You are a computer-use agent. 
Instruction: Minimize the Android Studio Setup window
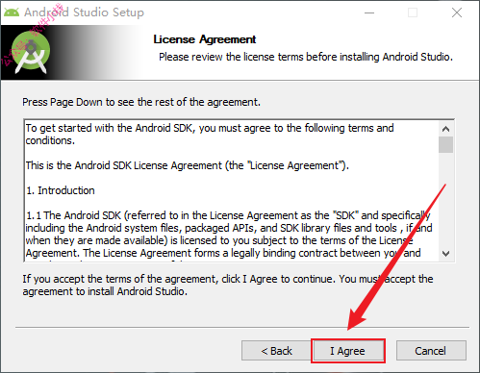pos(369,12)
